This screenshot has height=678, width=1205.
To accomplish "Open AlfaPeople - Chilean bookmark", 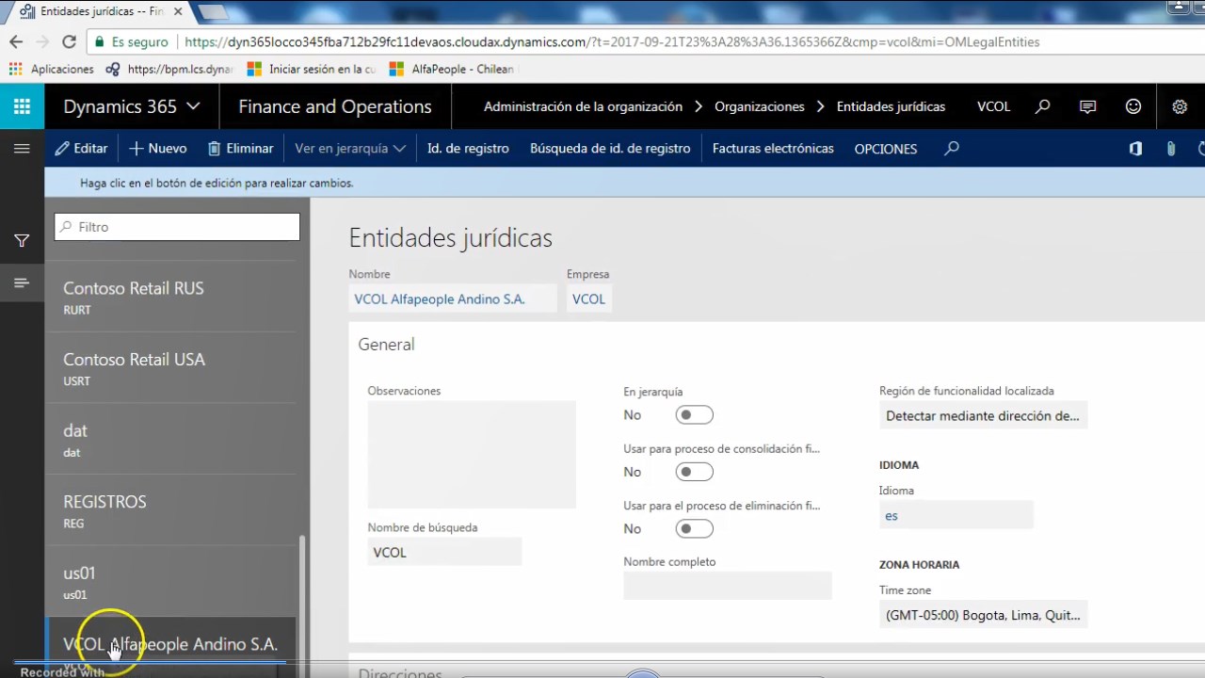I will coord(452,69).
